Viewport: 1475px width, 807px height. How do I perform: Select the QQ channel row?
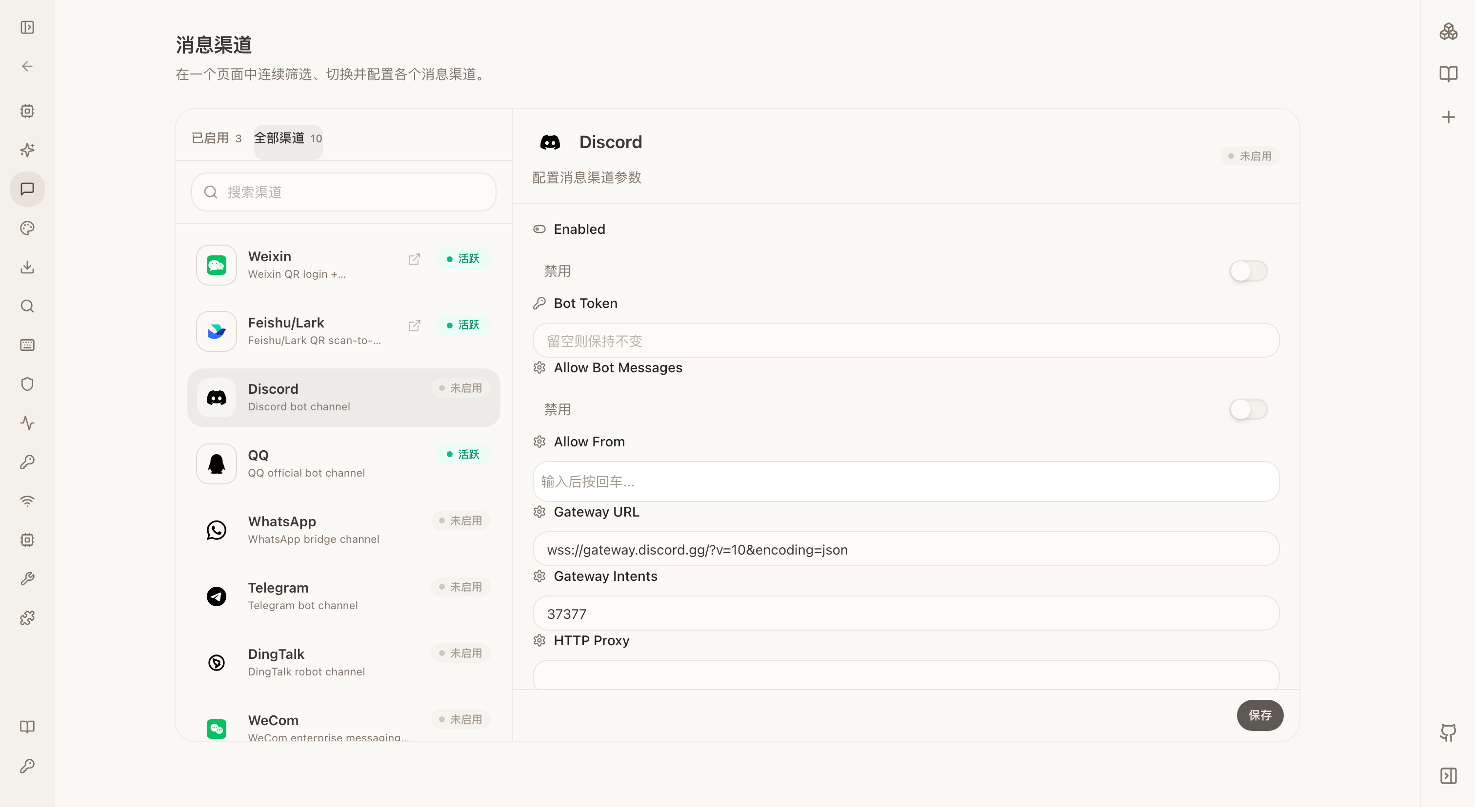(x=343, y=464)
